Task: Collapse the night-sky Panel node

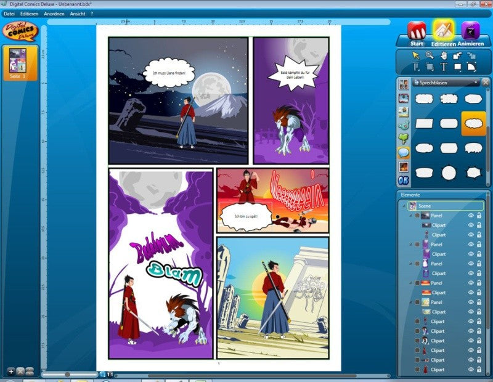Action: coord(411,216)
